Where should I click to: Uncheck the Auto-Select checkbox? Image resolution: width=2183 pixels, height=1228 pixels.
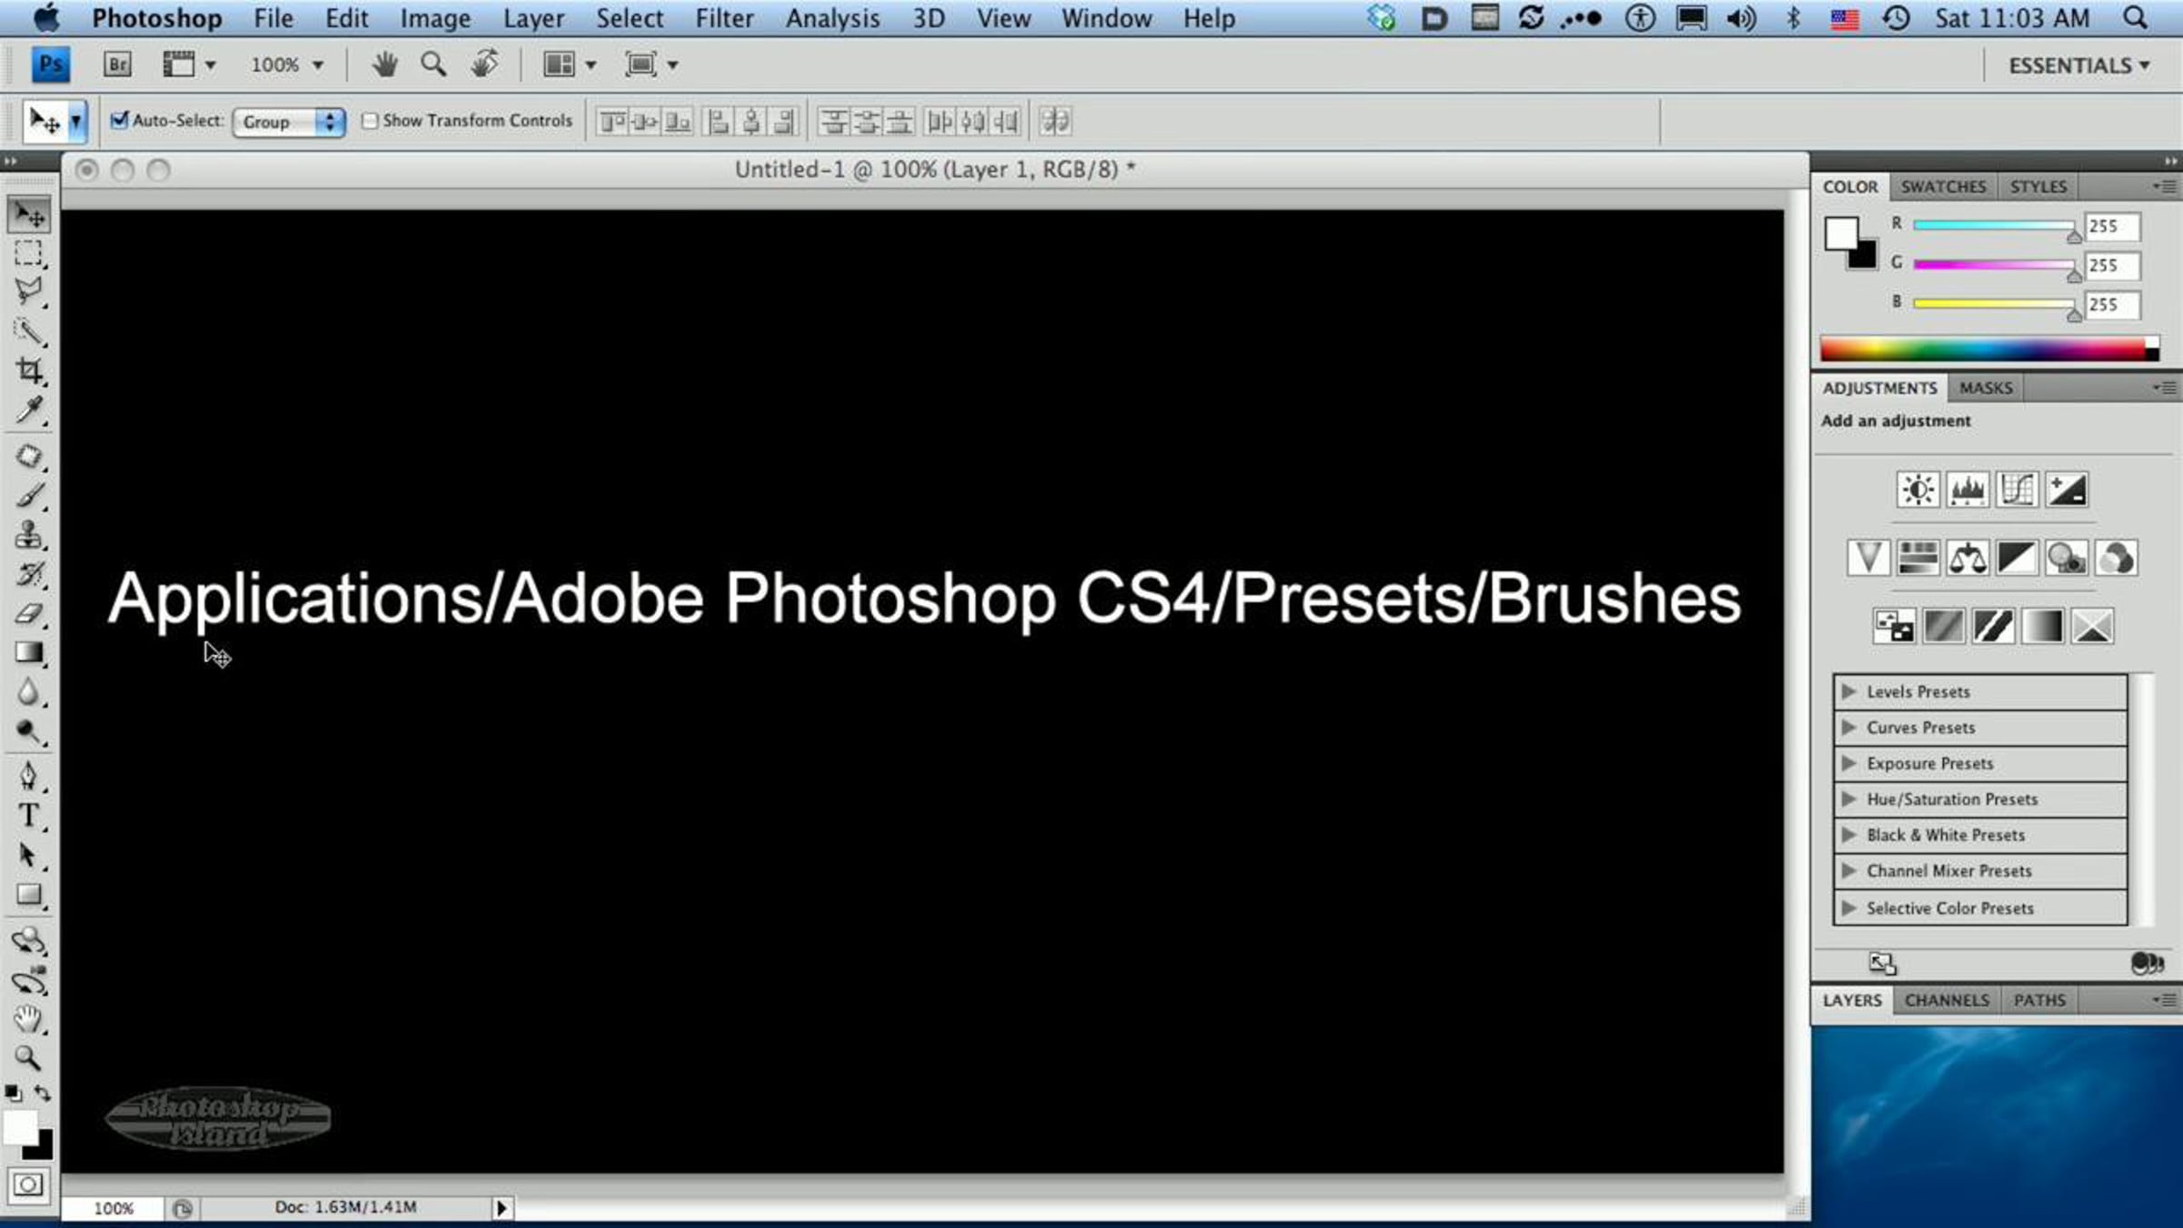tap(119, 120)
